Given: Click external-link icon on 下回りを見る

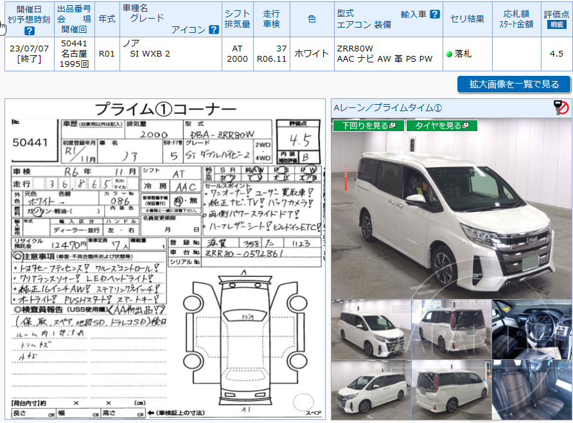Looking at the screenshot, I should click(392, 125).
